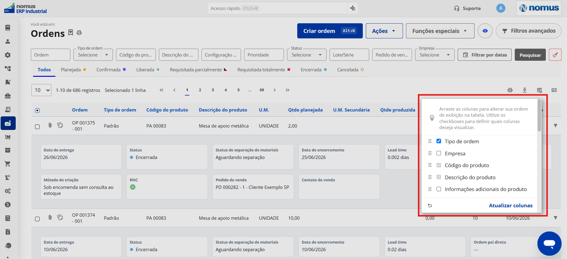Click the attachment paperclip for OP 001375
This screenshot has width=567, height=259.
coord(50,125)
